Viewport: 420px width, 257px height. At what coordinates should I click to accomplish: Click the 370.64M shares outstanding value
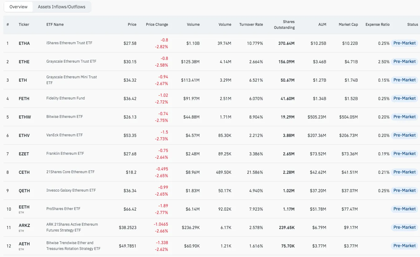click(286, 43)
